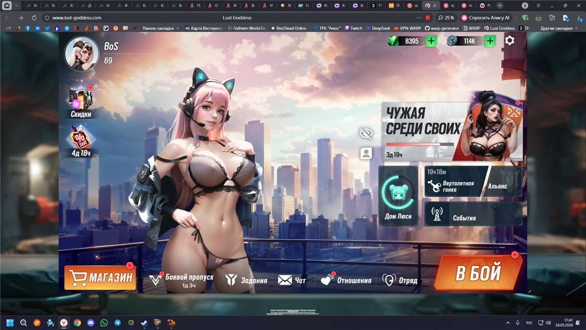Open Telegram from the taskbar
This screenshot has height=330, width=586.
click(x=118, y=323)
